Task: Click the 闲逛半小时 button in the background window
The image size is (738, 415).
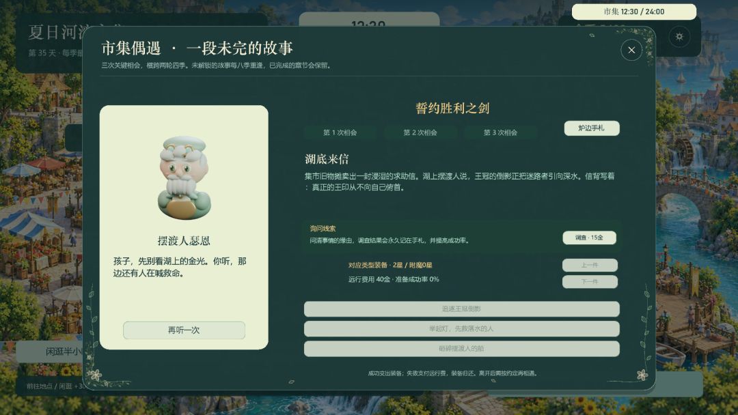Action: [50, 352]
